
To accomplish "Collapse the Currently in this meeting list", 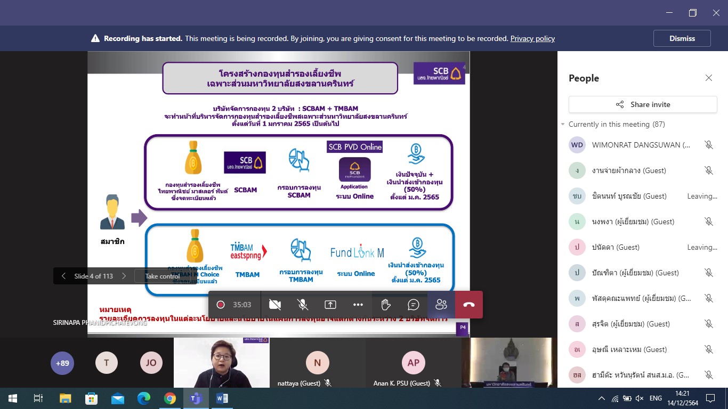I will (x=563, y=124).
